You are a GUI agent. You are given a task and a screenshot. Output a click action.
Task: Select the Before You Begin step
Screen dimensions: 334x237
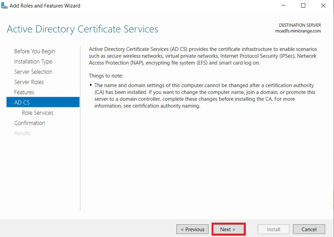[34, 51]
